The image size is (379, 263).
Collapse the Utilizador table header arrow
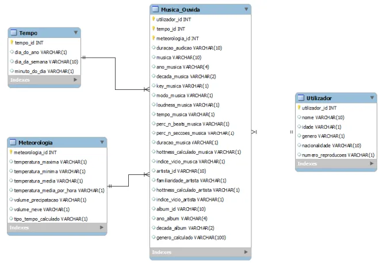[372, 98]
